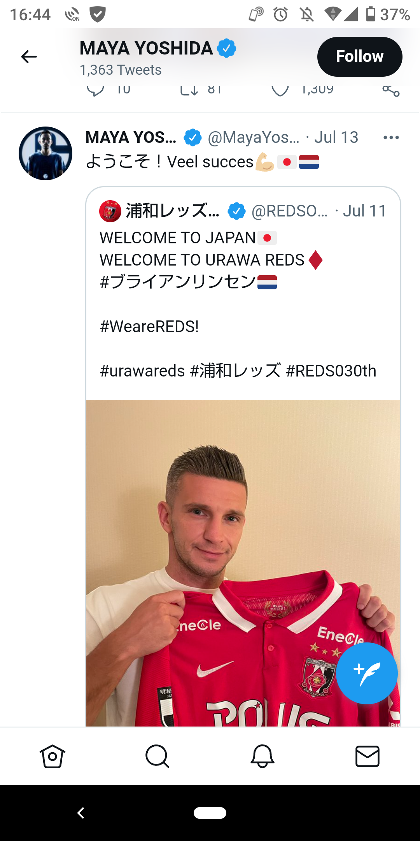Open the #ブライアンリンセン hashtag
Viewport: 420px width, 841px height.
pos(178,282)
